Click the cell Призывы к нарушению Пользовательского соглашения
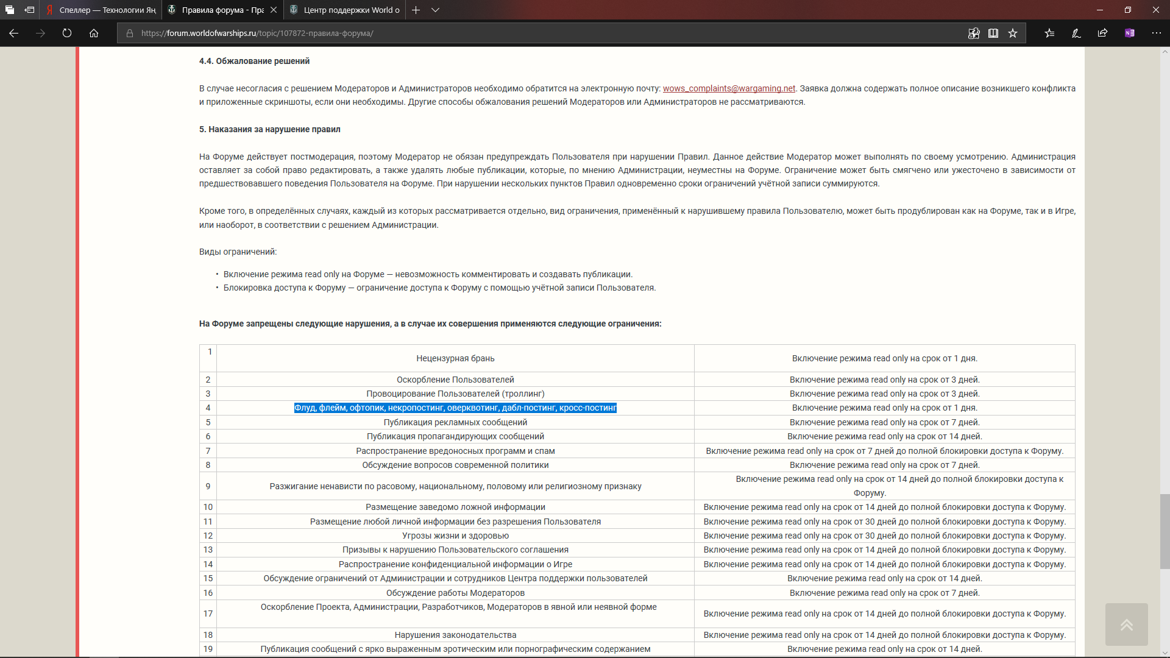 point(455,550)
